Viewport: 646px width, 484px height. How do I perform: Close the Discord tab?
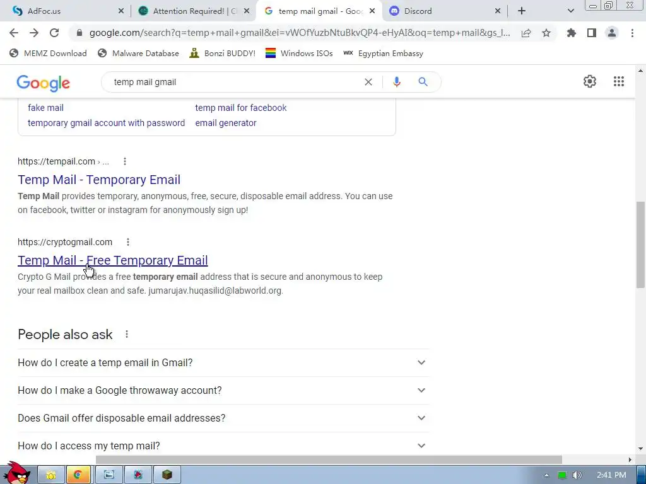point(497,11)
